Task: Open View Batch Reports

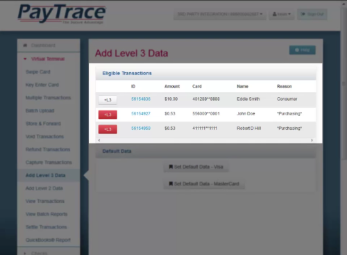Action: (46, 214)
